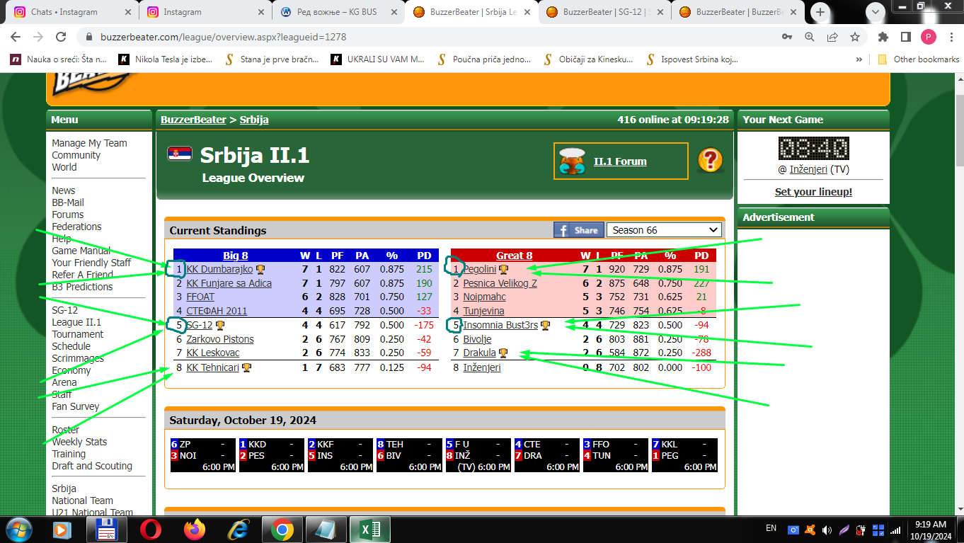Click the Serbian flag icon
This screenshot has width=964, height=543.
180,154
